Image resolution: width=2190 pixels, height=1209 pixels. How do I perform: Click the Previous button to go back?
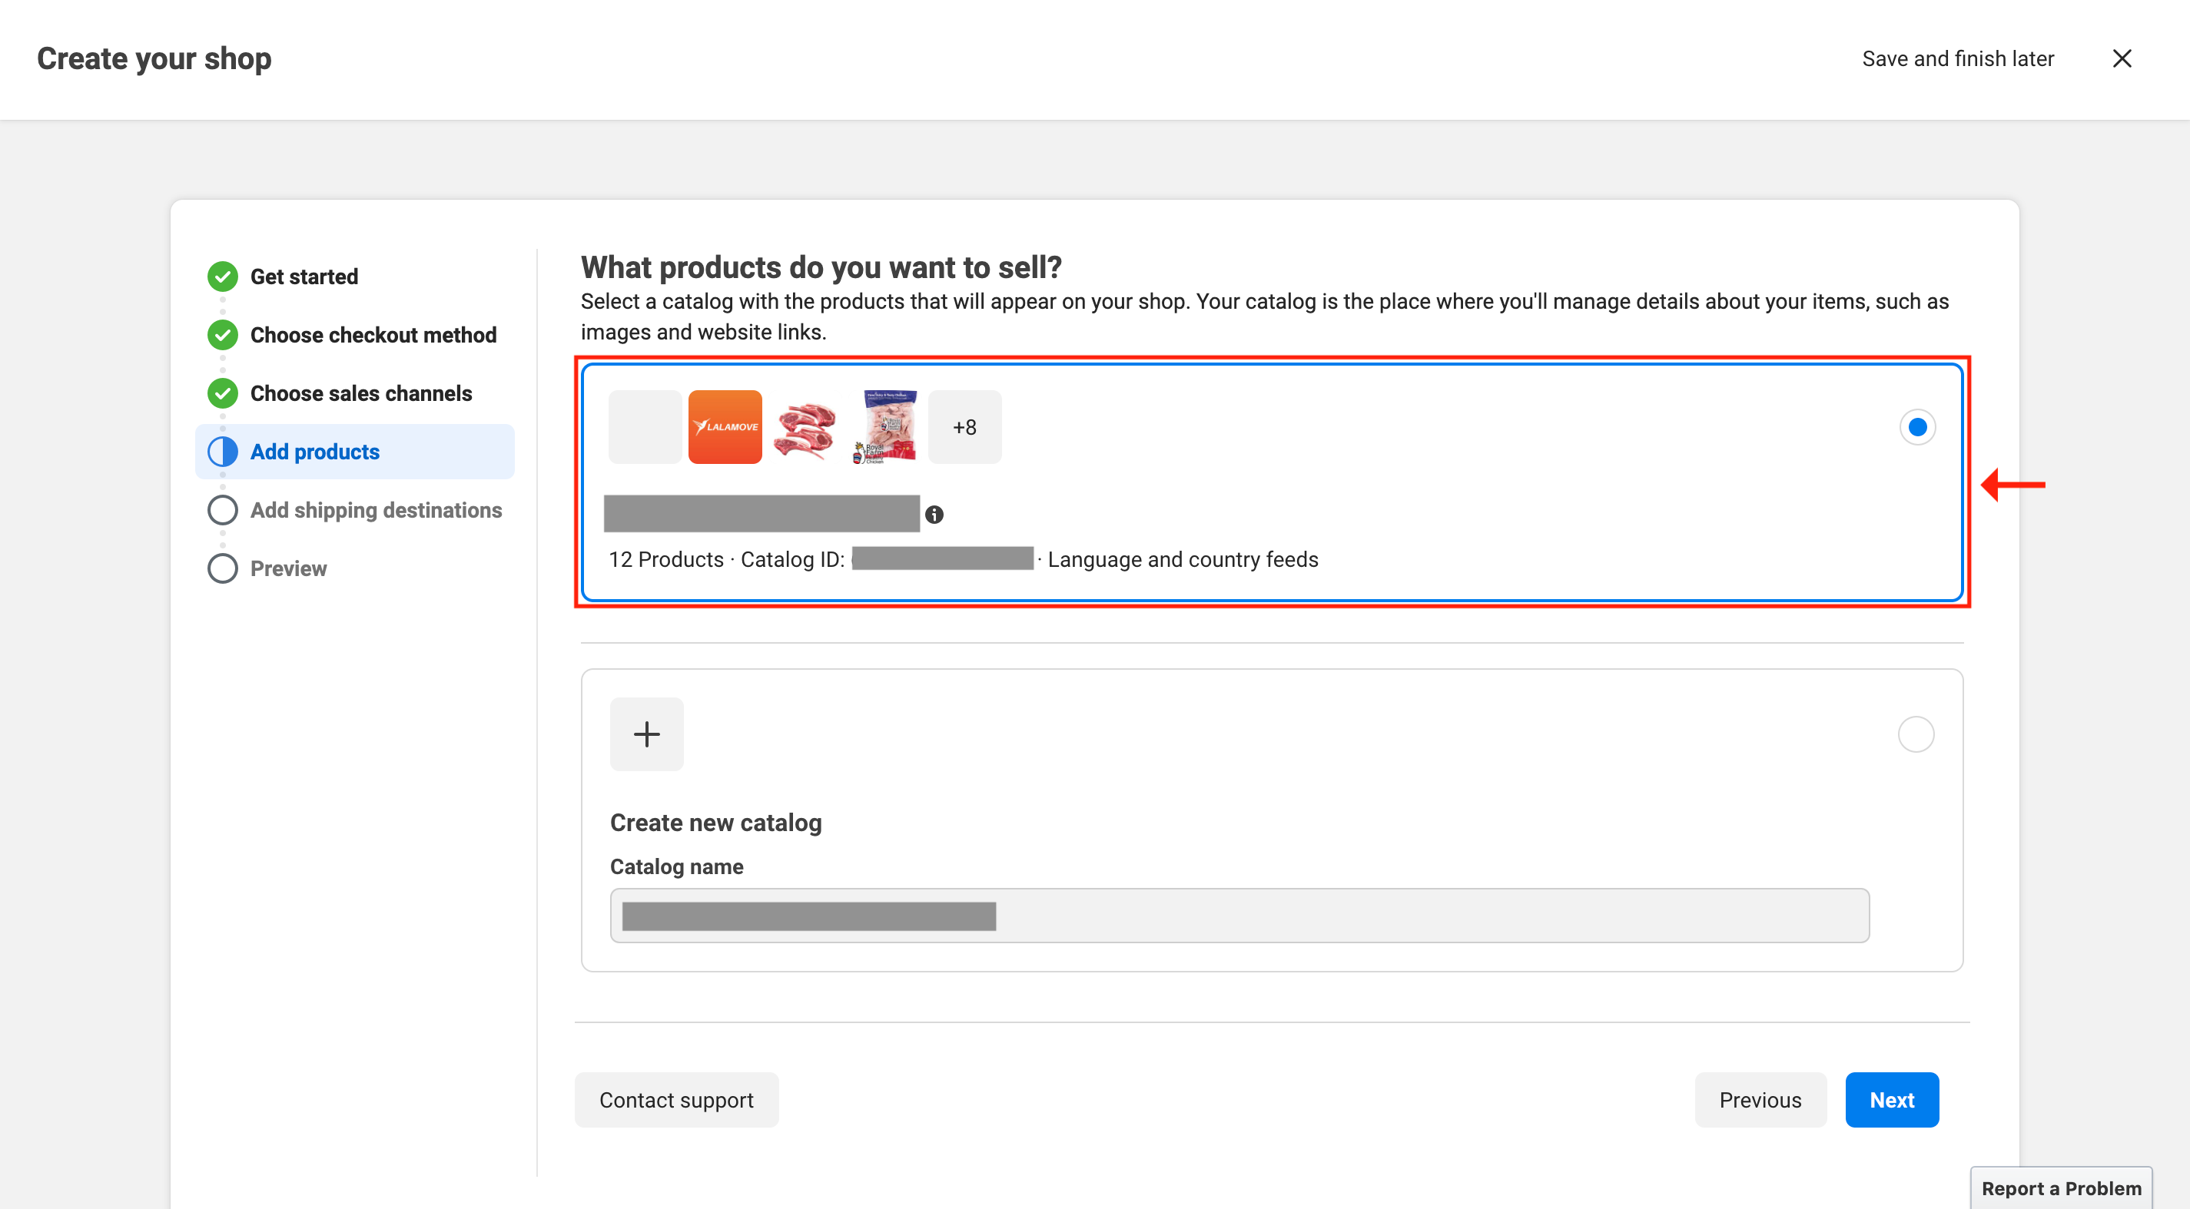1761,1099
